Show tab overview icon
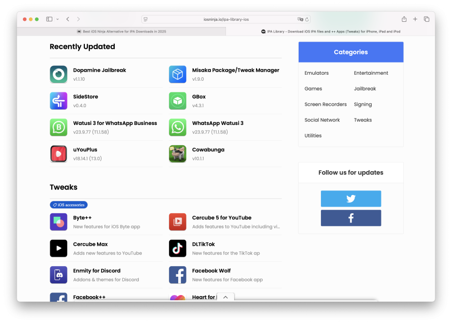 coord(427,19)
